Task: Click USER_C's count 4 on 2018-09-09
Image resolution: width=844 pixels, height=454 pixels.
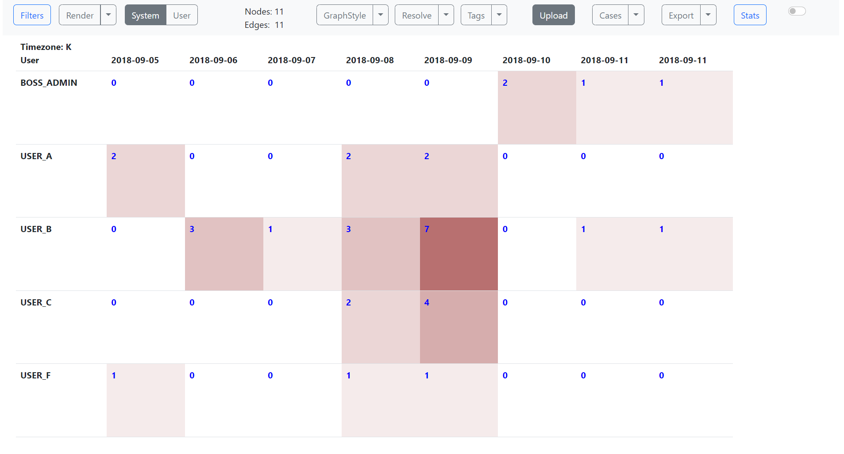Action: point(427,302)
